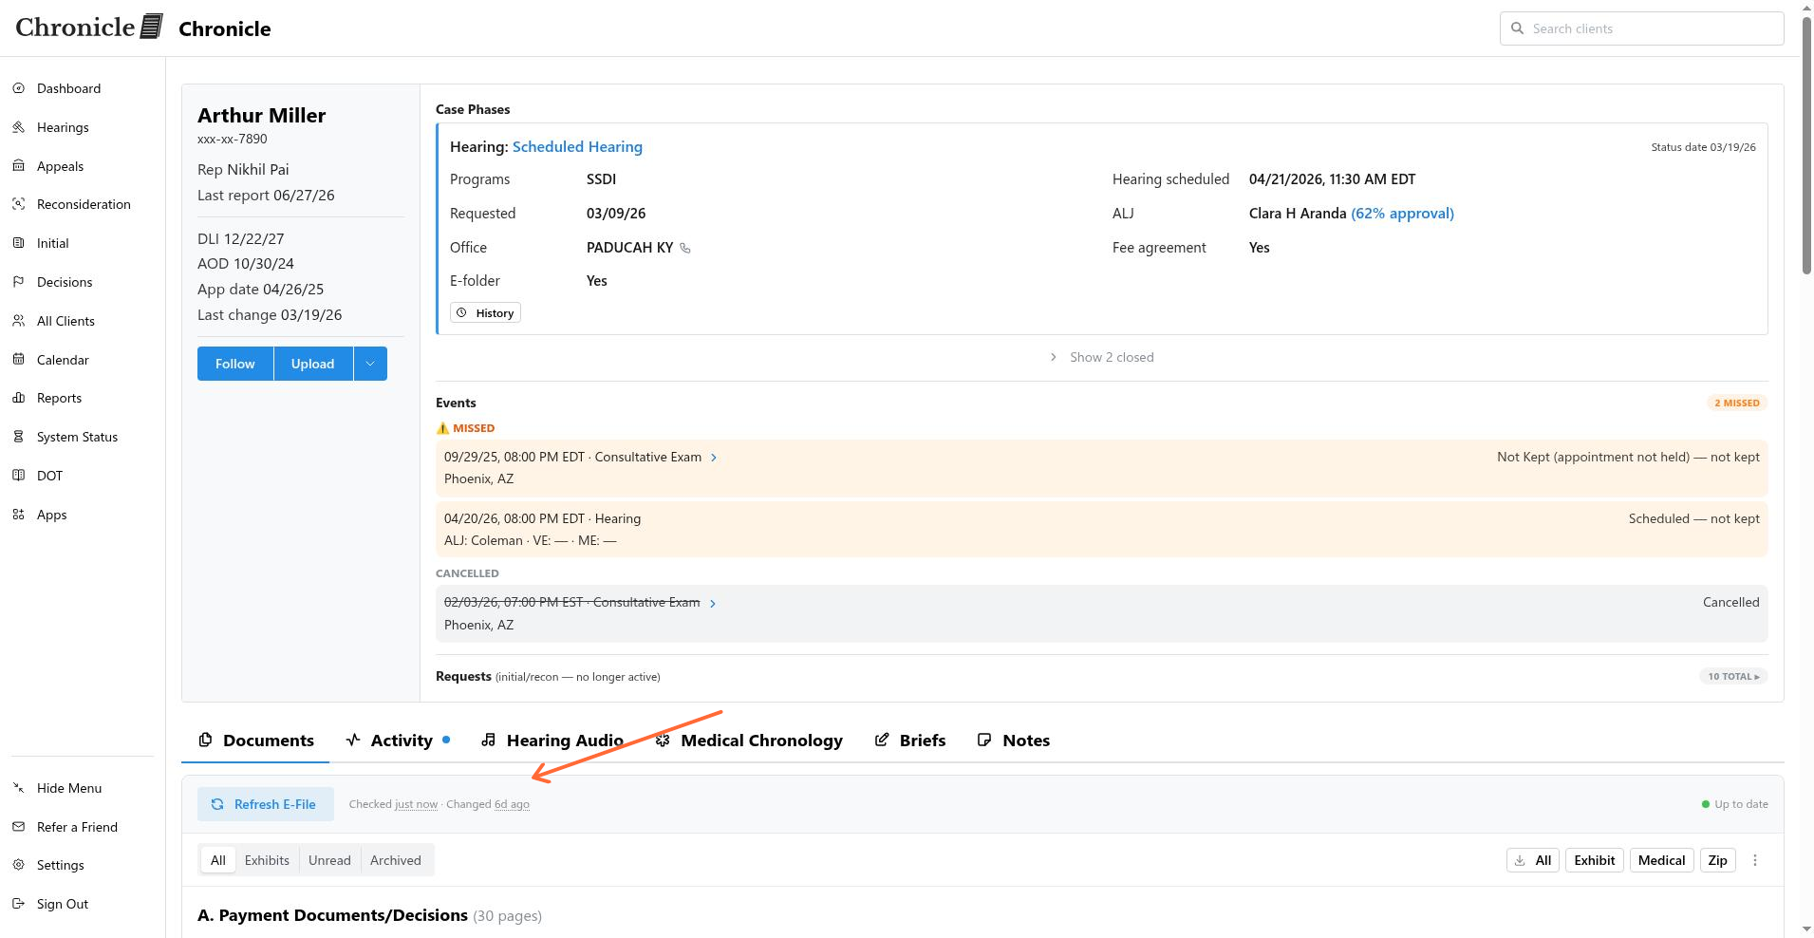Click the 'Status date 03/19/26' text
The width and height of the screenshot is (1814, 938).
1703,147
